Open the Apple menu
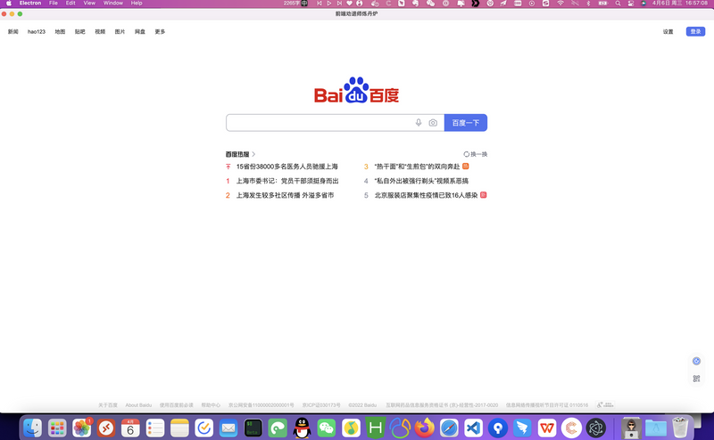 pyautogui.click(x=9, y=4)
